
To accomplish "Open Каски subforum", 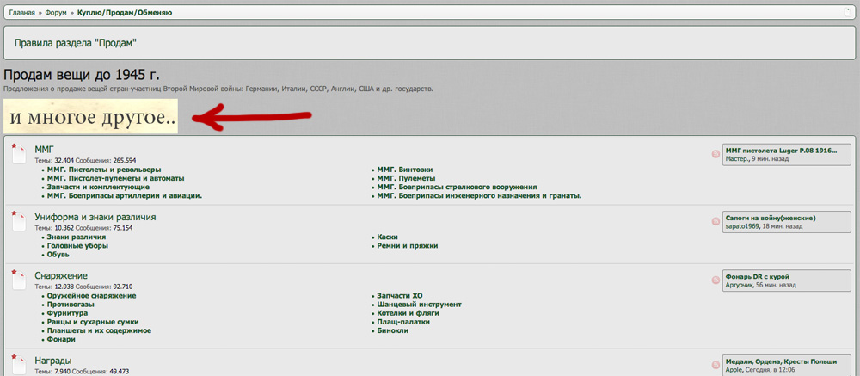I will pos(388,237).
